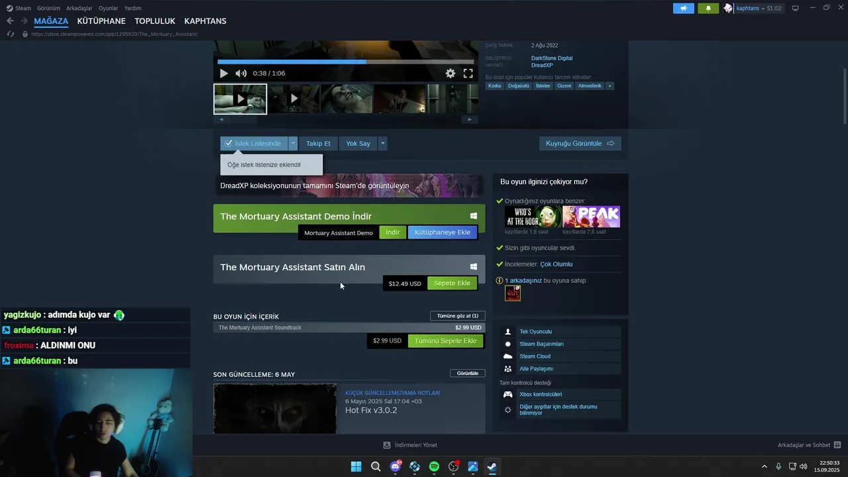Open the 1 arkadaşınız friends link
Image resolution: width=848 pixels, height=477 pixels.
click(523, 281)
